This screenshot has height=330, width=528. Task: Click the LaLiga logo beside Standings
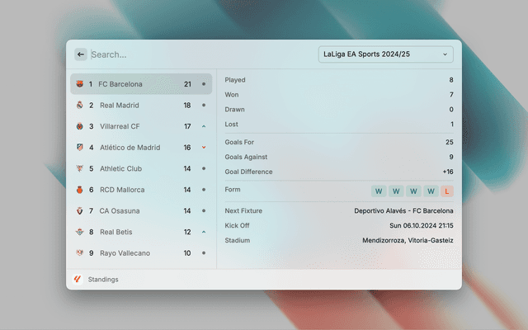(x=78, y=280)
